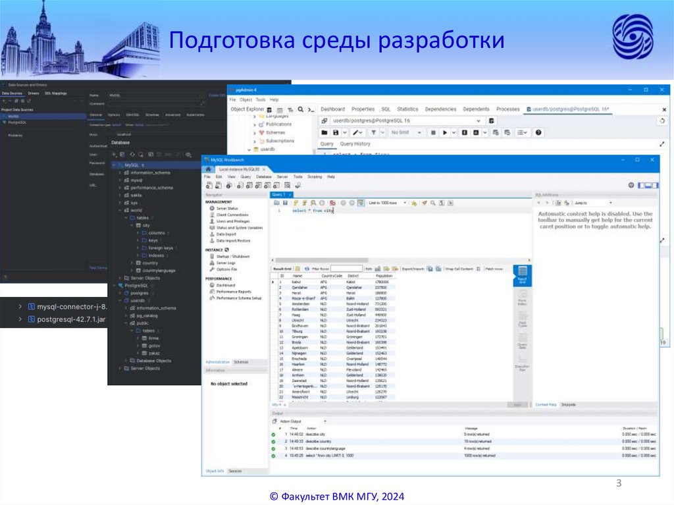Click the home icon in MySQL Workbench
Image resolution: width=674 pixels, height=505 pixels.
(209, 169)
